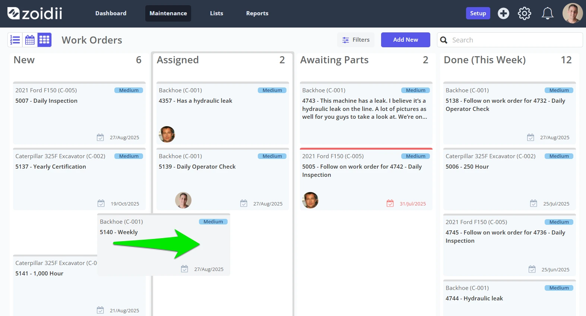Click the blue Setup button
The image size is (586, 316).
point(478,13)
